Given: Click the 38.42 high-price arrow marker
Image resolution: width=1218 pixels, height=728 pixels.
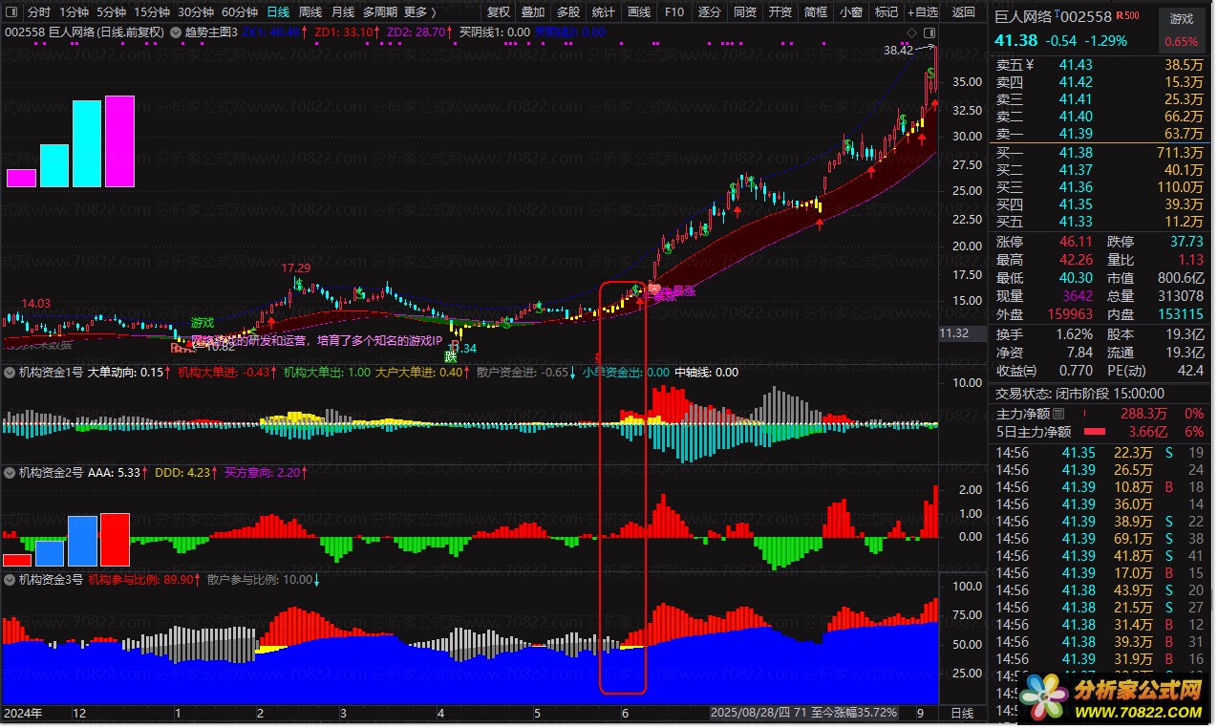Looking at the screenshot, I should pyautogui.click(x=909, y=50).
